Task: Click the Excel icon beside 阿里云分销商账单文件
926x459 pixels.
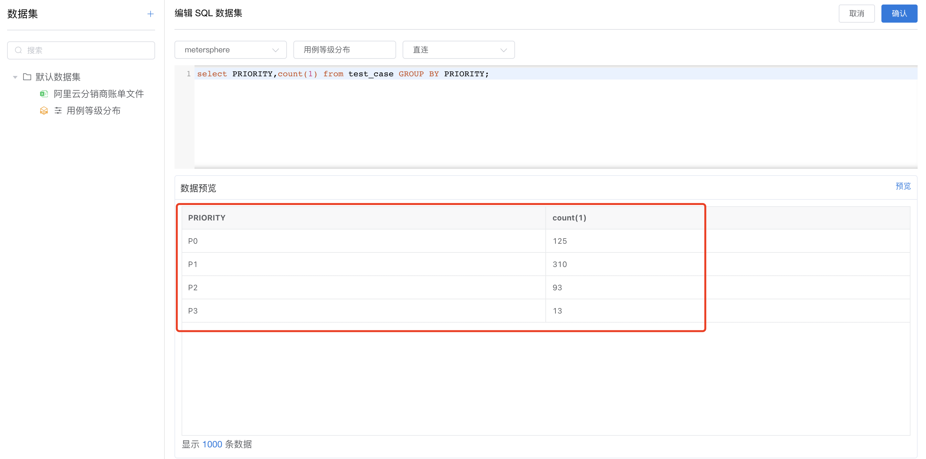Action: coord(44,94)
